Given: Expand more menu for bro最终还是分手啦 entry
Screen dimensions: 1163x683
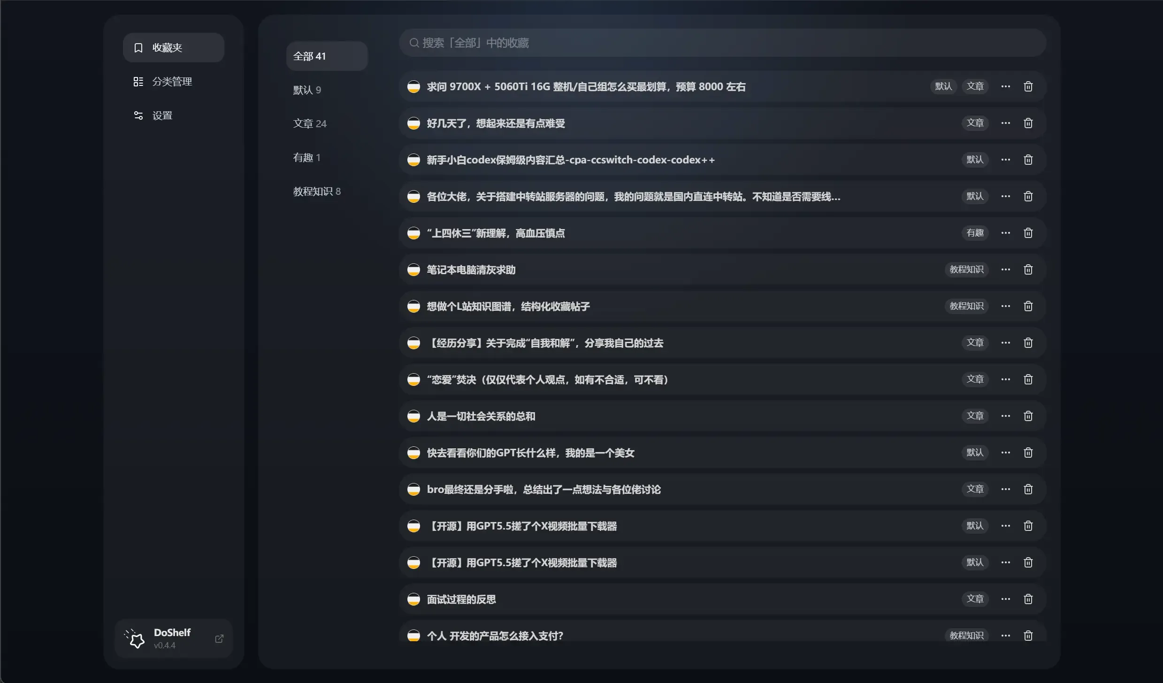Looking at the screenshot, I should click(1005, 489).
